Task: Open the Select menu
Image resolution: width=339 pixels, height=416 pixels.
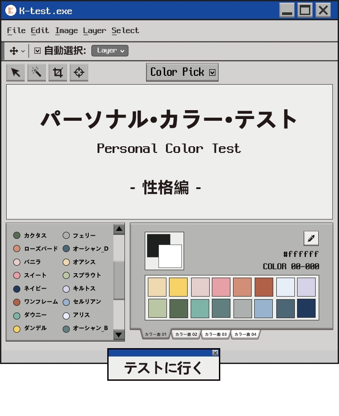Action: tap(125, 30)
